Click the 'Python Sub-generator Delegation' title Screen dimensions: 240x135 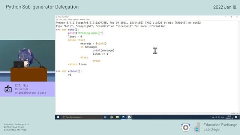42,7
